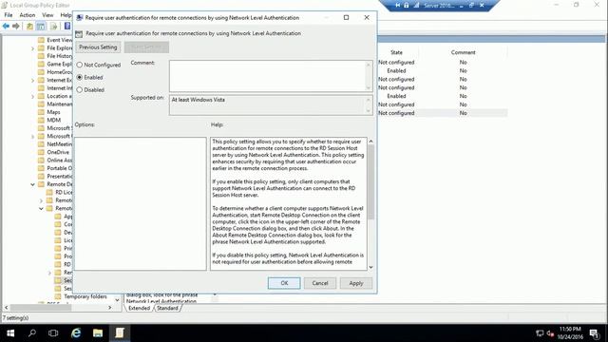Minimize the remote session from the connection bar
This screenshot has height=342, width=608.
462,6
